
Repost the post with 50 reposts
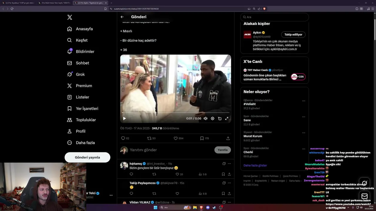coord(151,138)
